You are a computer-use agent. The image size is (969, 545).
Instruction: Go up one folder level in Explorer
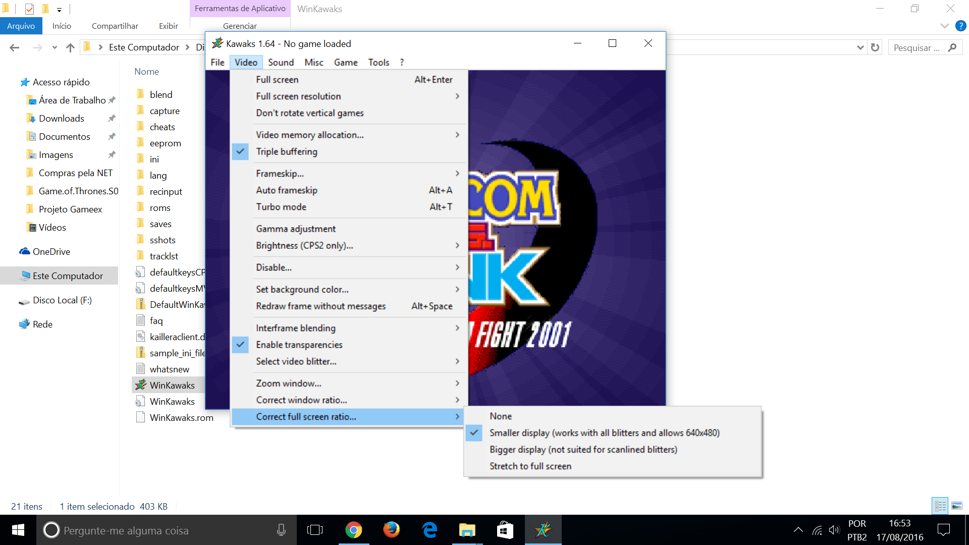[x=70, y=47]
